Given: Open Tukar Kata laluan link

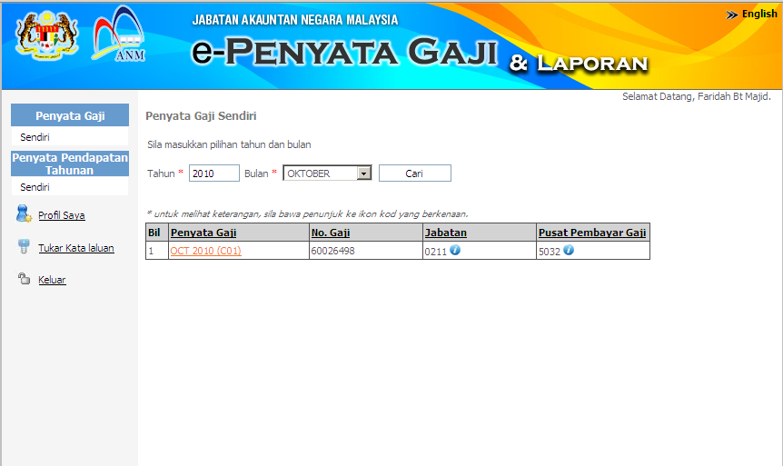Looking at the screenshot, I should point(76,248).
